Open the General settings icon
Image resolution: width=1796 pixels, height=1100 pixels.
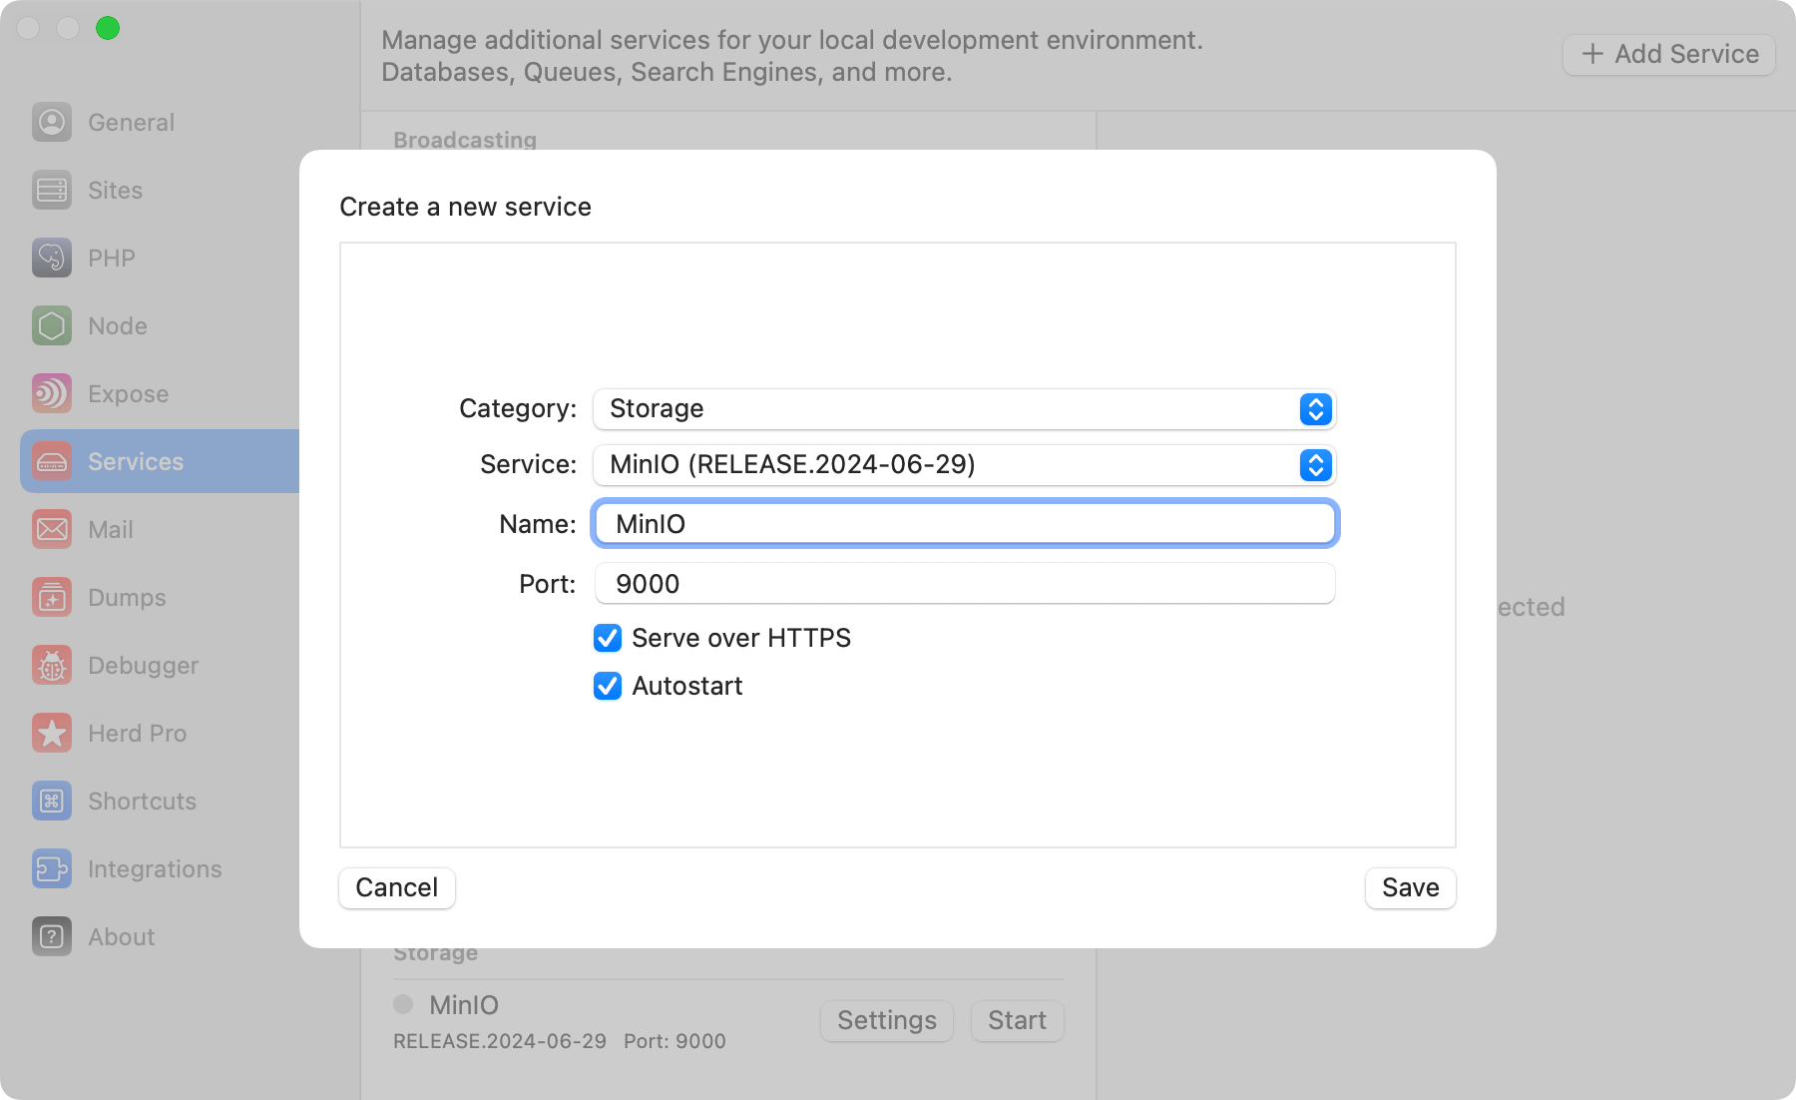(51, 122)
